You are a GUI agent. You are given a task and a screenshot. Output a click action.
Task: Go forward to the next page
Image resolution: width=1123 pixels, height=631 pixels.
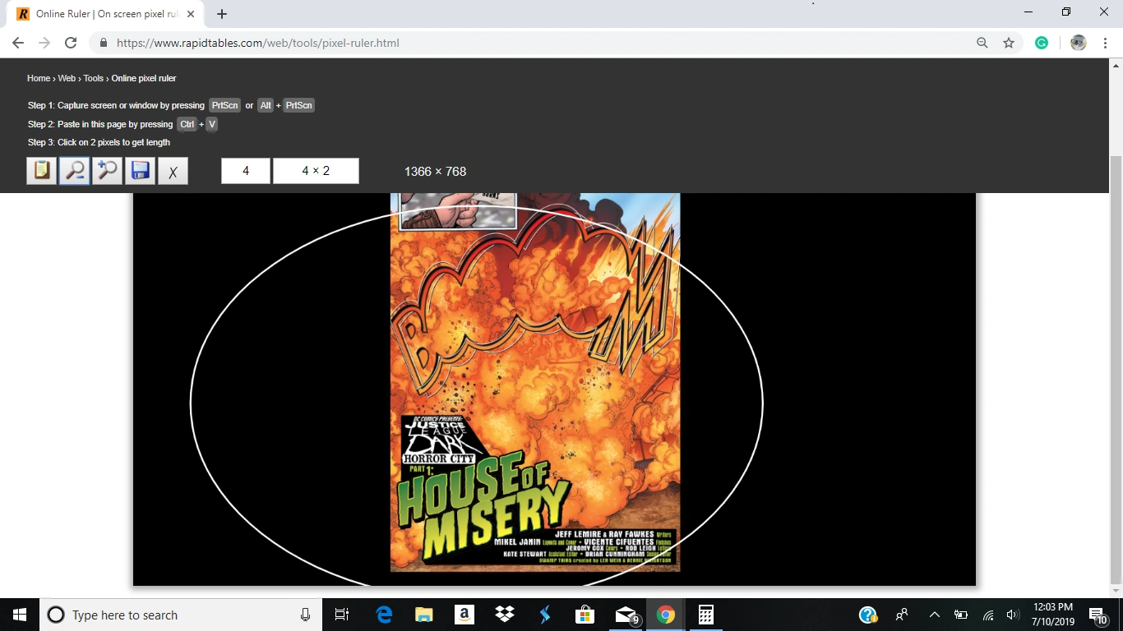44,43
